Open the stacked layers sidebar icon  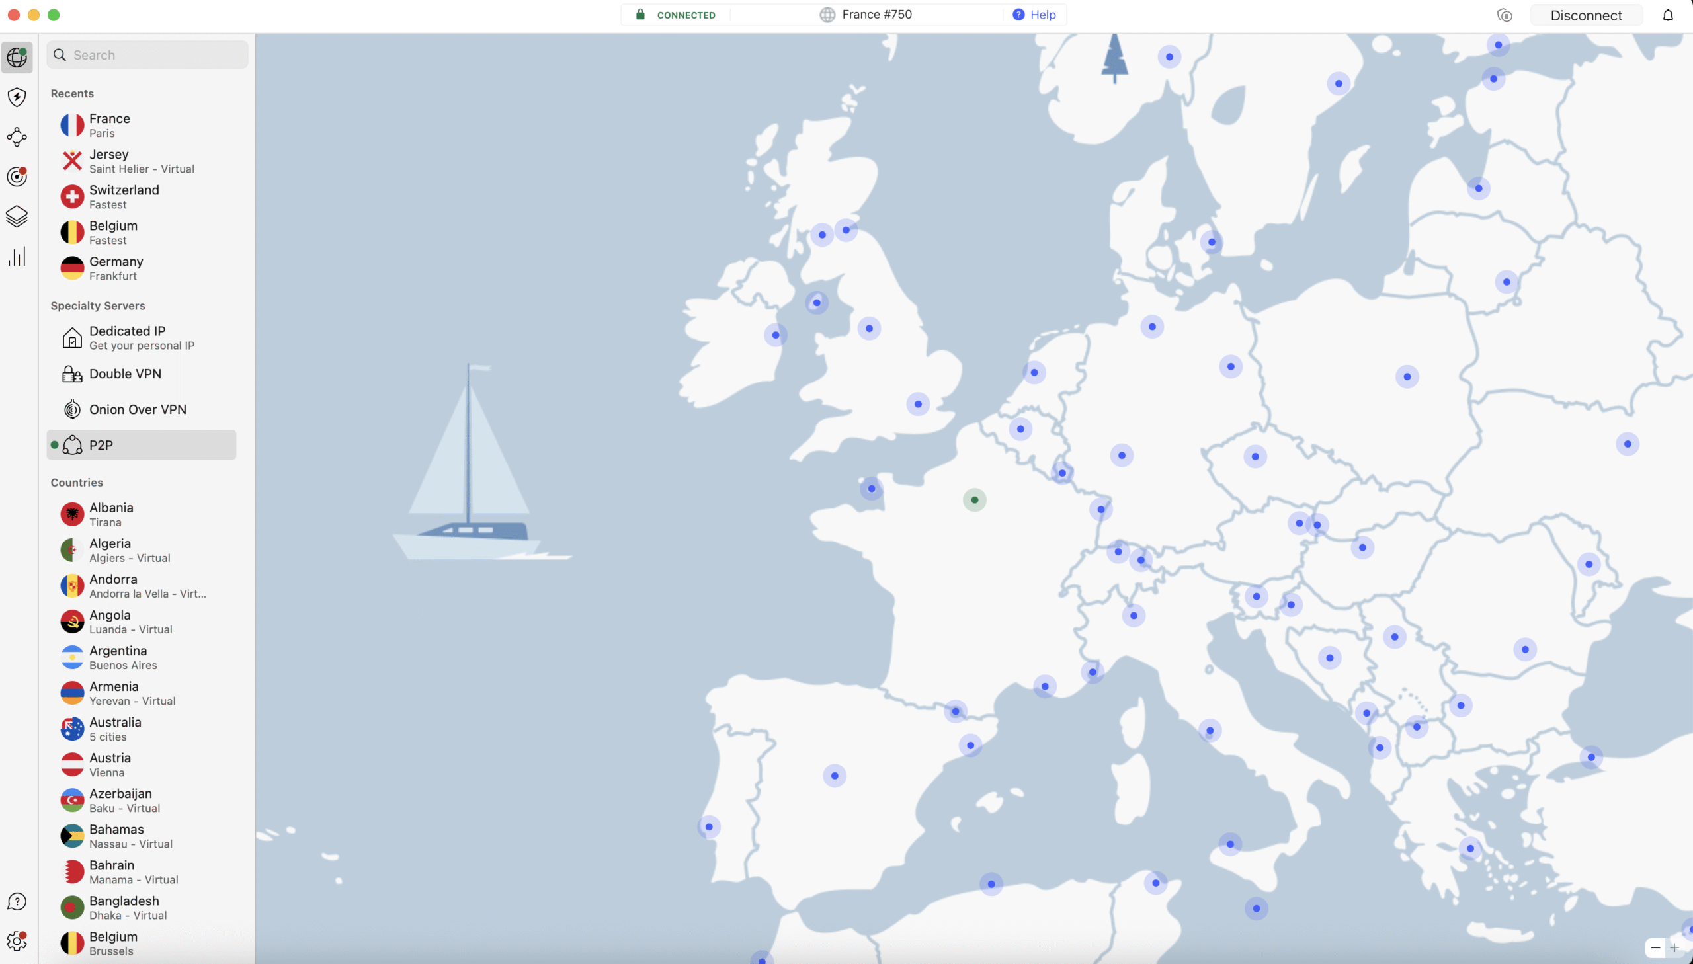(x=17, y=216)
